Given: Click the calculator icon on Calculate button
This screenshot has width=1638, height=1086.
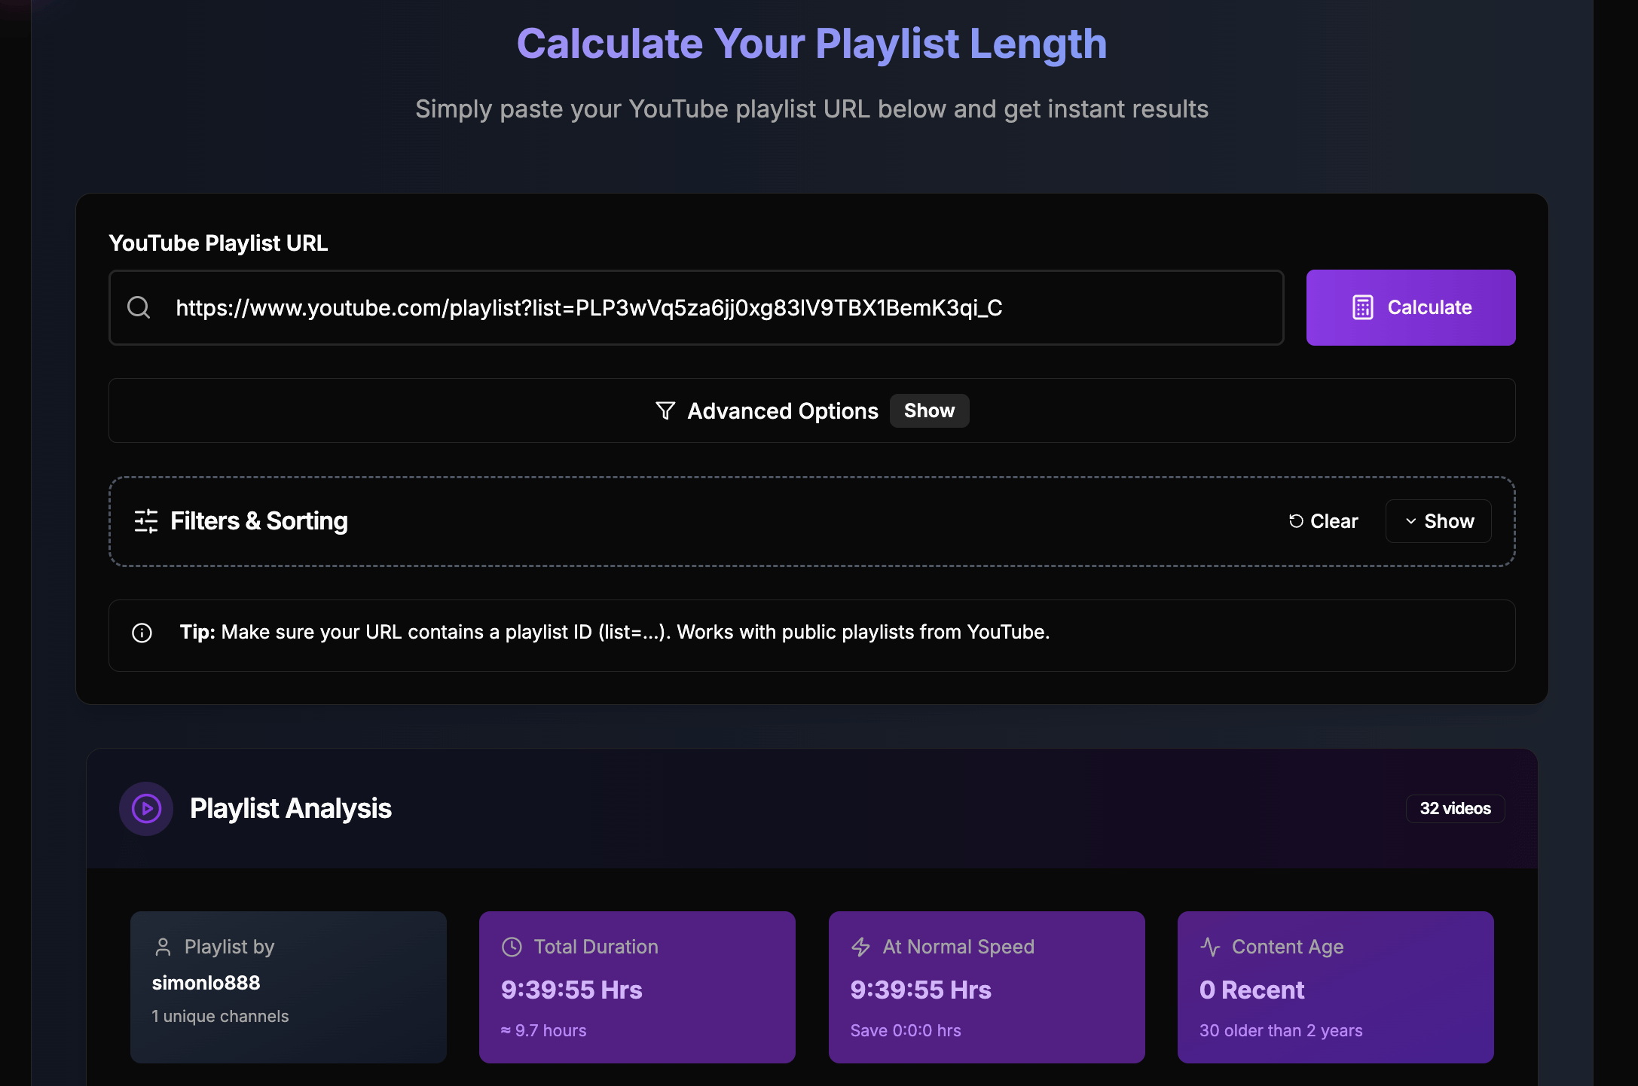Looking at the screenshot, I should (1362, 307).
